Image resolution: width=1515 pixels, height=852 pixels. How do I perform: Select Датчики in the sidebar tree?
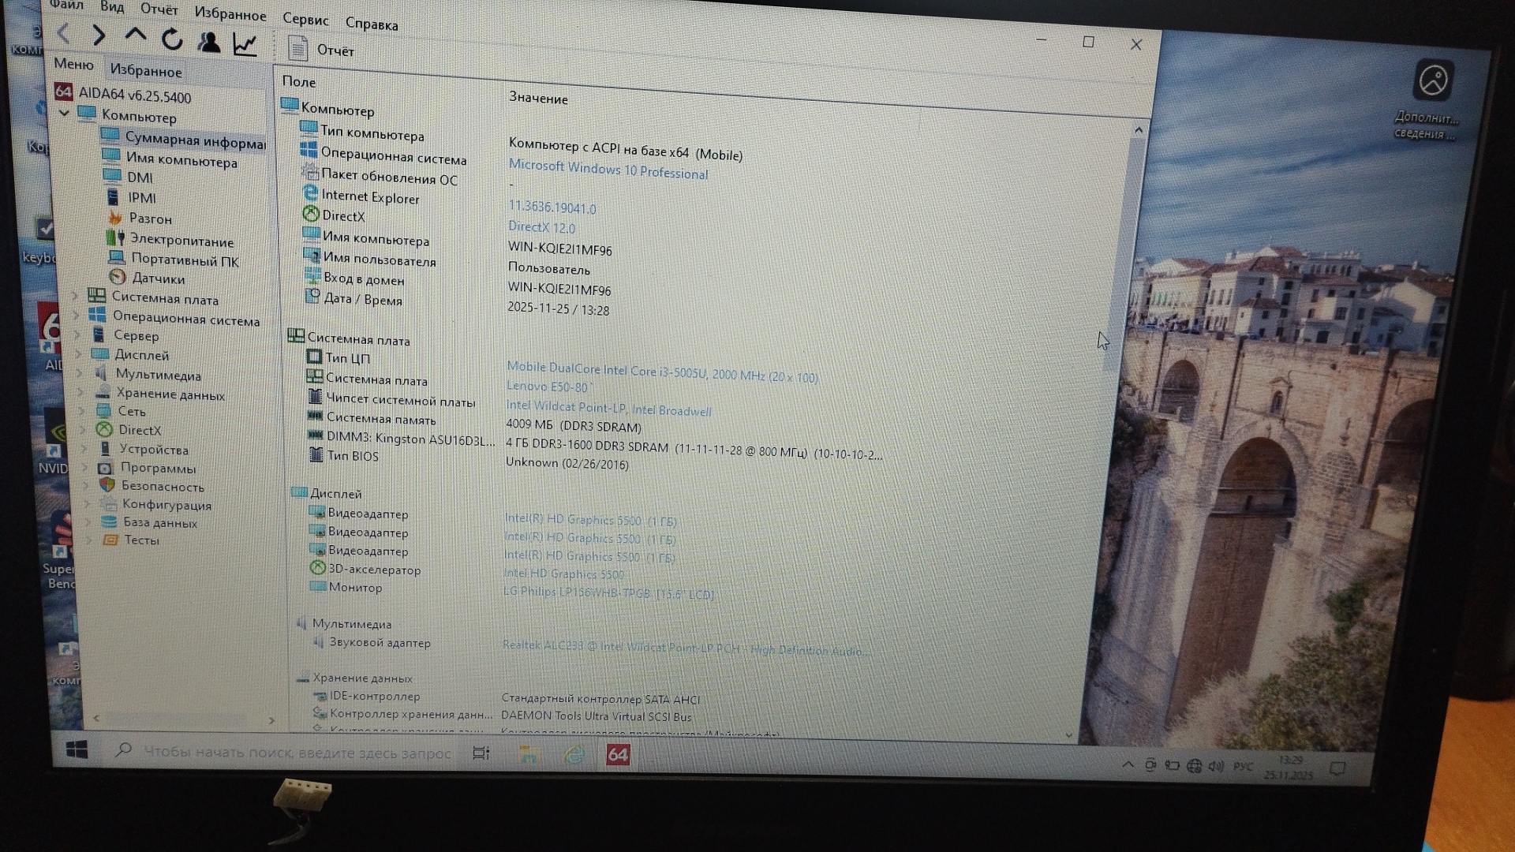(158, 278)
